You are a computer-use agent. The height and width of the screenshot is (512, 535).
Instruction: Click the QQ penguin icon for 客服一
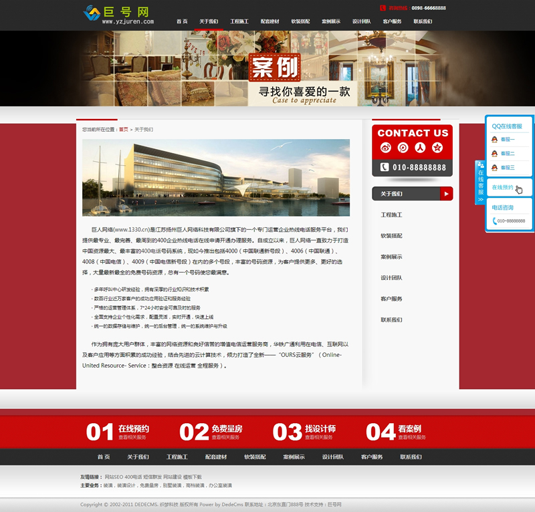[494, 140]
